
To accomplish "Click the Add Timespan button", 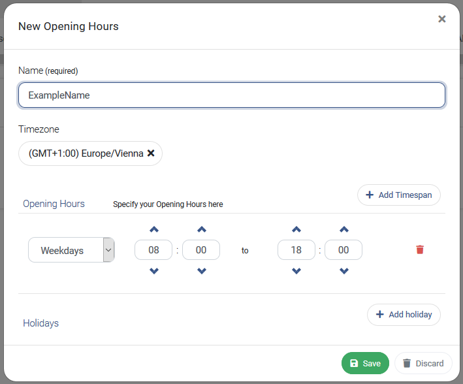I will tap(399, 195).
